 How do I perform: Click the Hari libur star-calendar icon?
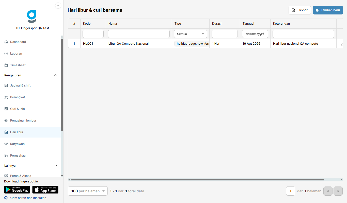[x=6, y=132]
